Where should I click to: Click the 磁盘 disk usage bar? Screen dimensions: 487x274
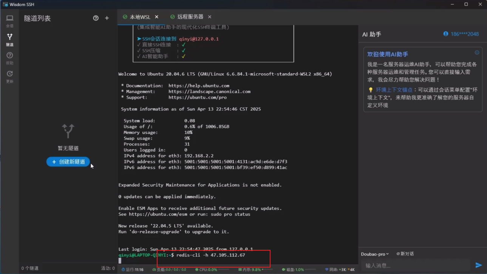click(311, 270)
